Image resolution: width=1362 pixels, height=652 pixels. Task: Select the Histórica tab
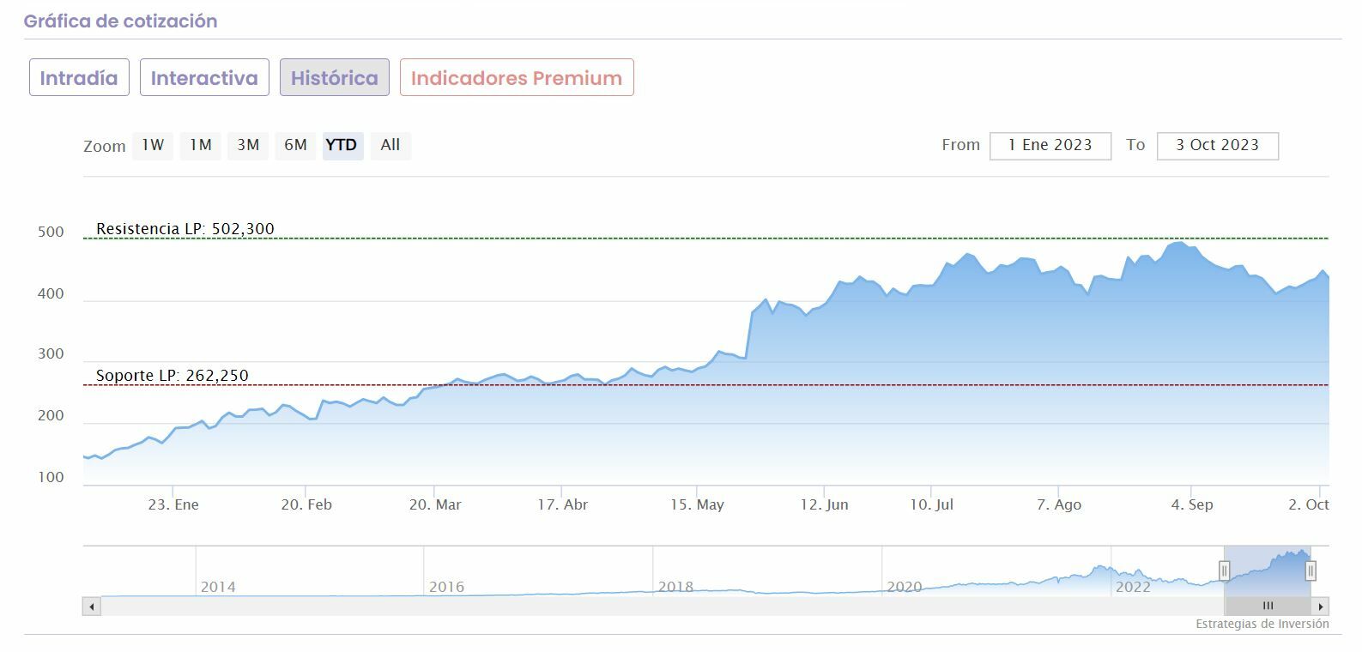334,77
